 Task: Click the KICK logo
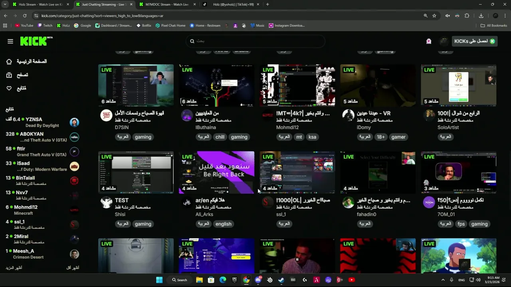[x=36, y=41]
